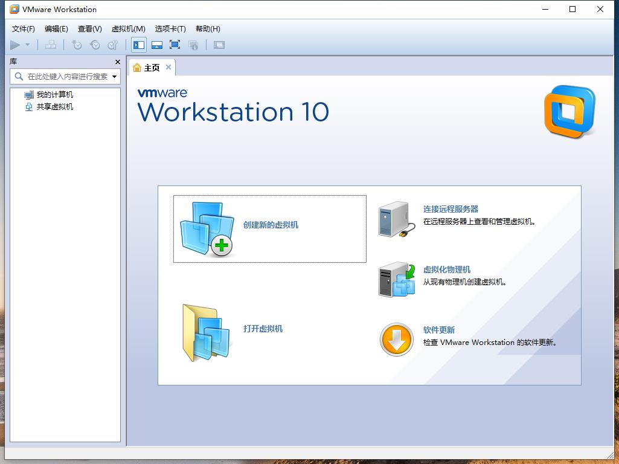Open the power options dropdown arrow
The image size is (619, 464).
[27, 45]
